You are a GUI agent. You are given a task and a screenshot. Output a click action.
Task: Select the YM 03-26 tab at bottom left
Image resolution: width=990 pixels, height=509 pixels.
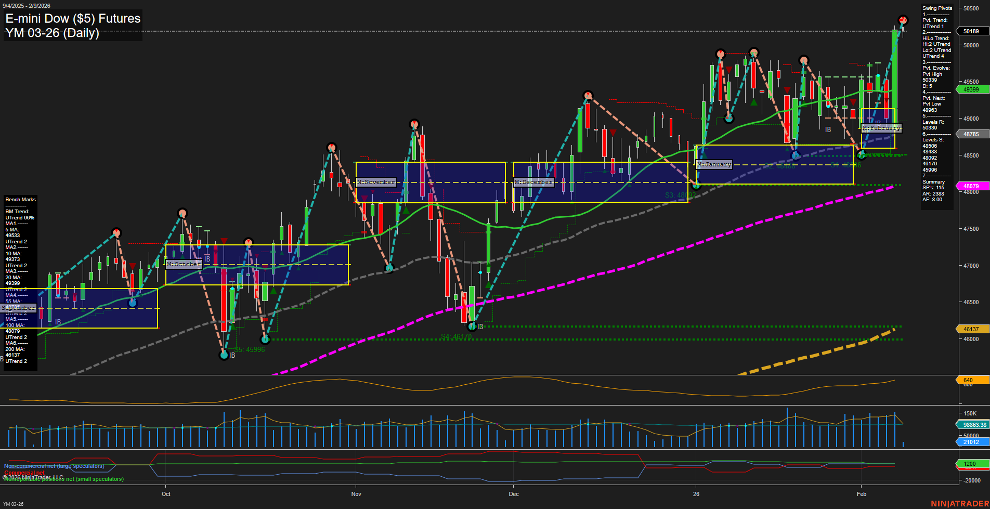(x=14, y=503)
